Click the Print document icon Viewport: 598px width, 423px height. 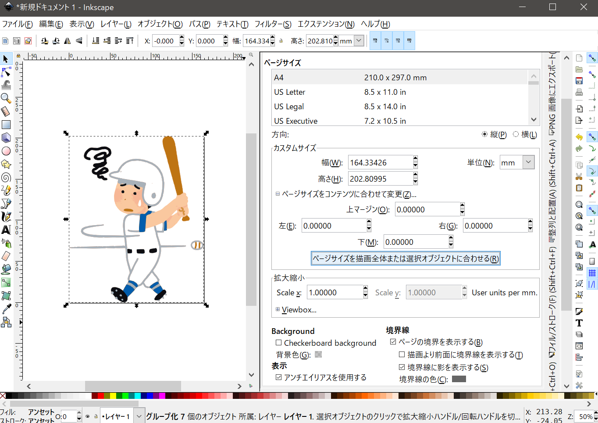[579, 92]
